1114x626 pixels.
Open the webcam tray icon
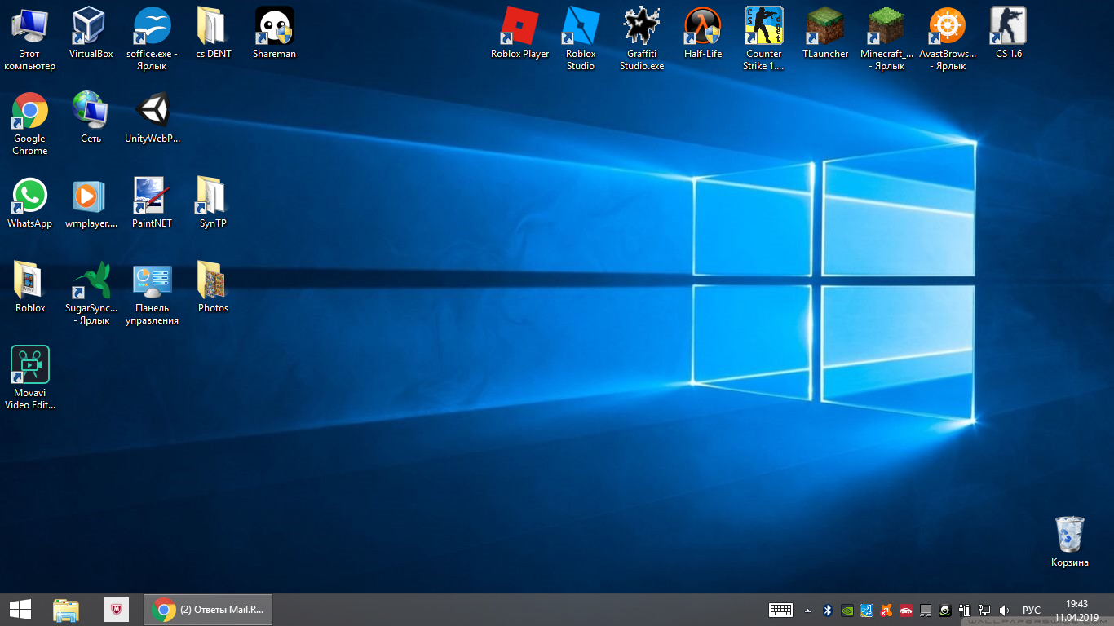[944, 610]
